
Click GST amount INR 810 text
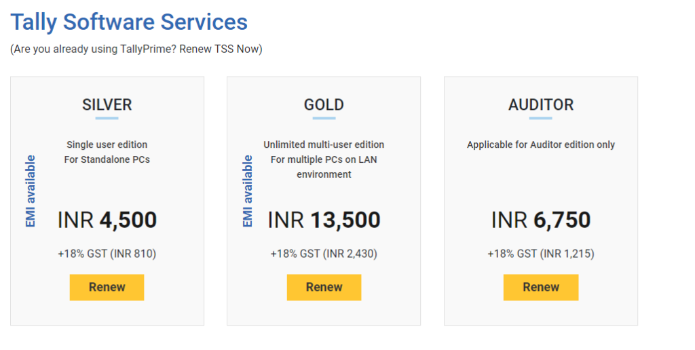107,254
